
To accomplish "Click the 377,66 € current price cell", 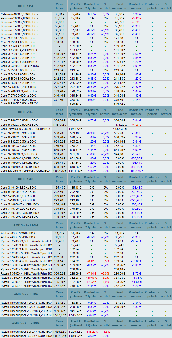I will (x=60, y=100).
